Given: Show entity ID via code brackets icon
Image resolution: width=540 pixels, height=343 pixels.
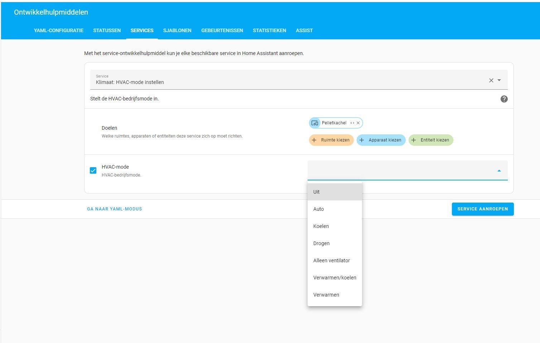Looking at the screenshot, I should click(352, 123).
